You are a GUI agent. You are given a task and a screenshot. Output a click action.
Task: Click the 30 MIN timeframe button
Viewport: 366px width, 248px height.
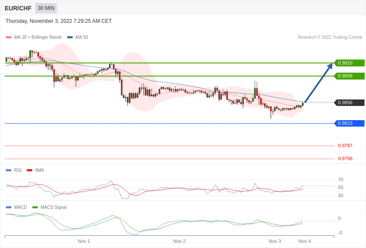(x=46, y=8)
